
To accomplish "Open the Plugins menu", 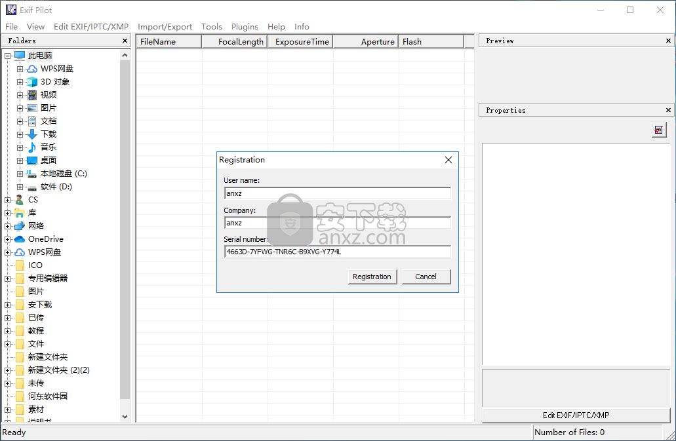I will click(245, 27).
